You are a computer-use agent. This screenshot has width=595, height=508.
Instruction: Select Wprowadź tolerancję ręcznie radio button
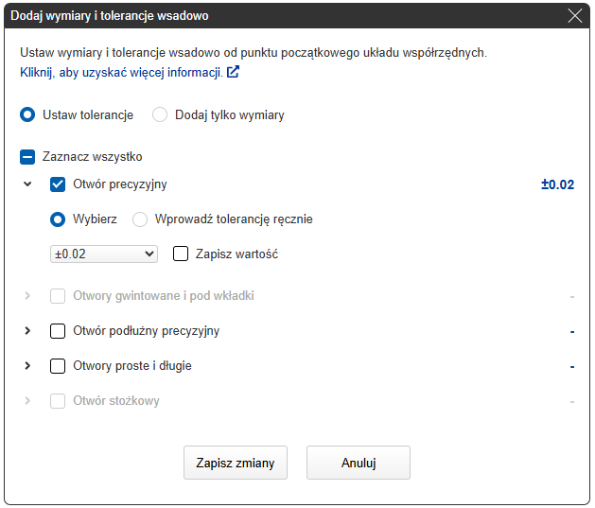(x=140, y=219)
